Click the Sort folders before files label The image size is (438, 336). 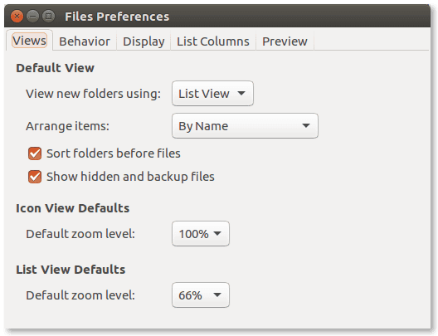coord(114,153)
